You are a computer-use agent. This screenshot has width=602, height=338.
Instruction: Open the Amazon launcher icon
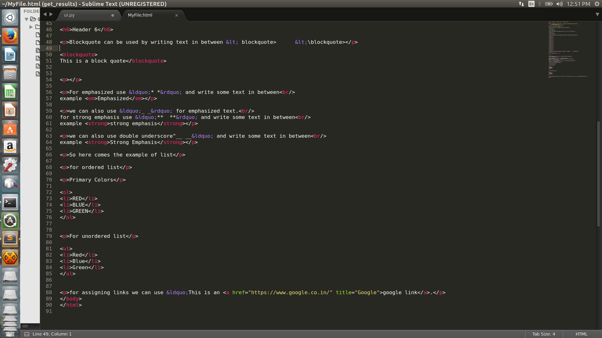[x=10, y=147]
